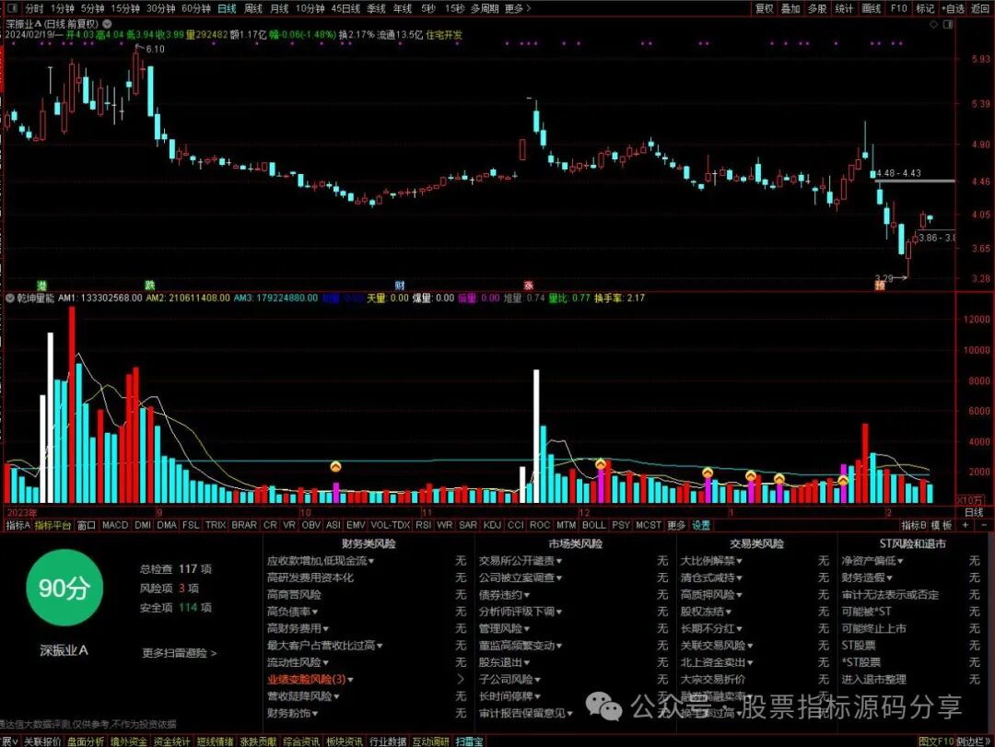Open the 资金统计 bottom tab

pos(171,741)
